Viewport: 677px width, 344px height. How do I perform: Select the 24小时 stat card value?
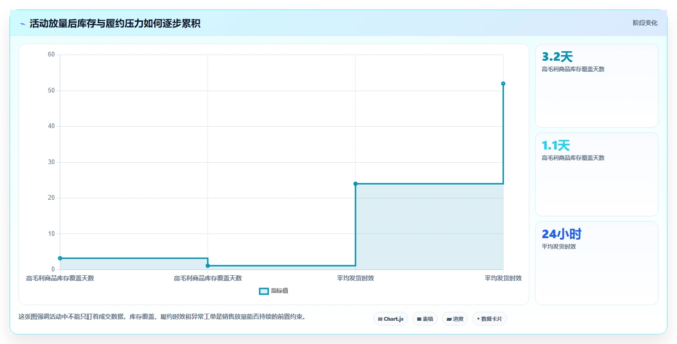click(x=562, y=234)
